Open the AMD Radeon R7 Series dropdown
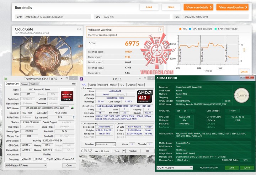 pyautogui.click(x=26, y=165)
